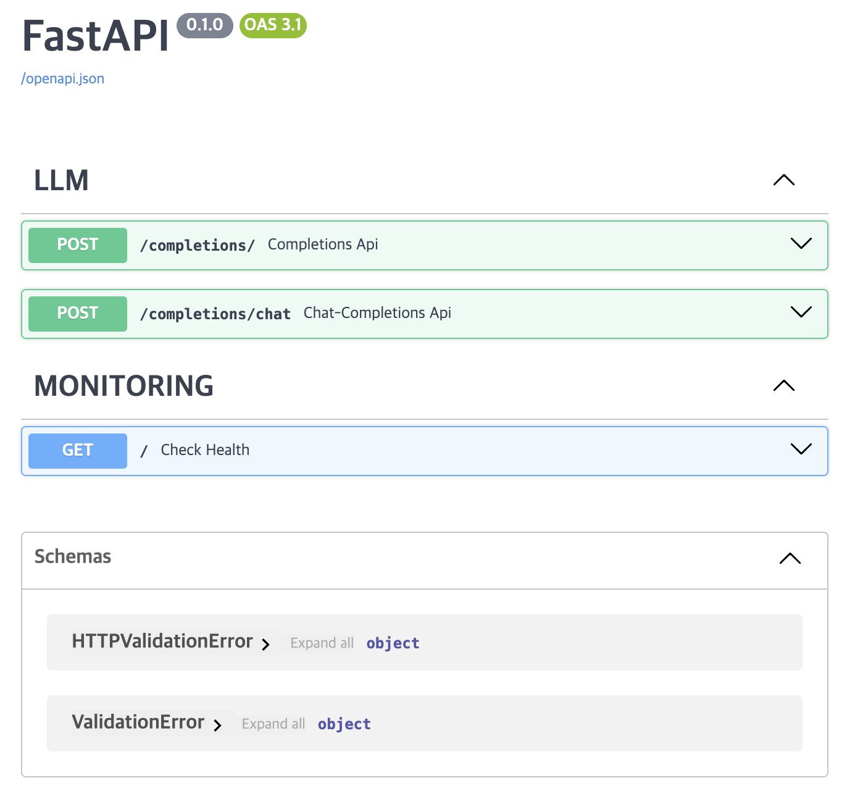Click the FastAPI title
This screenshot has height=799, width=847.
[96, 36]
